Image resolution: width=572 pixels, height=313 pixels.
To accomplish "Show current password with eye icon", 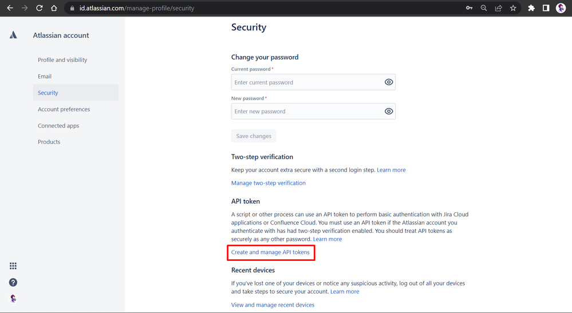I will (x=389, y=82).
